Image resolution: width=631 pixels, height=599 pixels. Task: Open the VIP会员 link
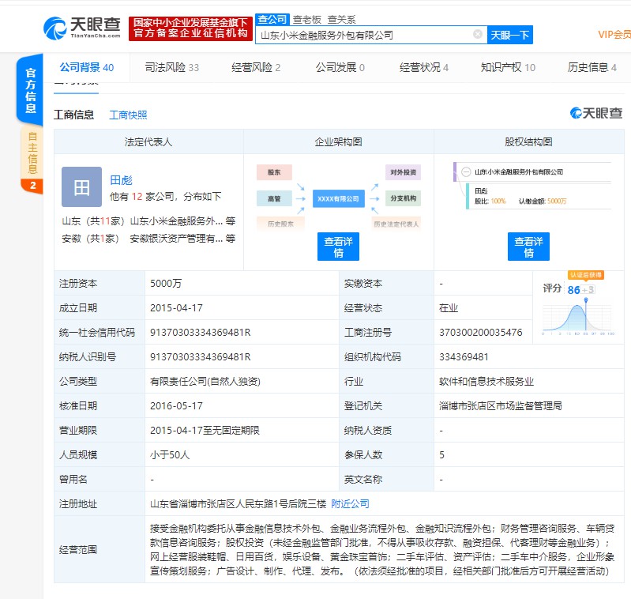pos(614,35)
